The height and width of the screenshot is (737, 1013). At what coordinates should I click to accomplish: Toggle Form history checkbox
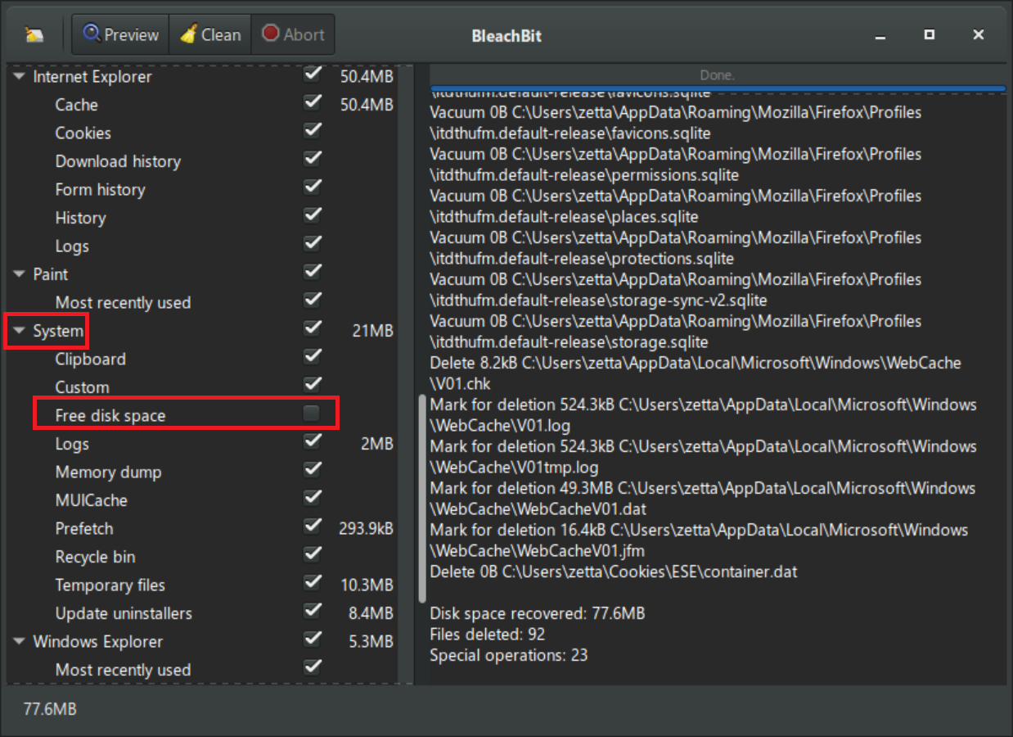[312, 188]
